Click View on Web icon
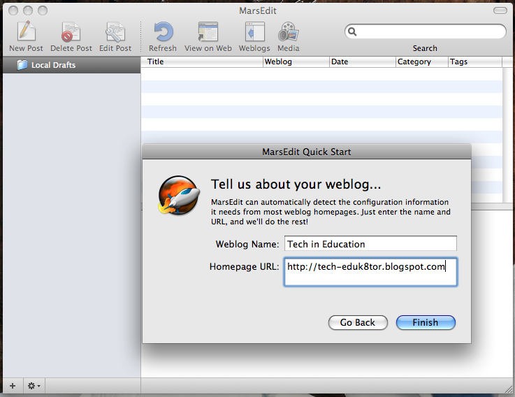 (x=208, y=31)
